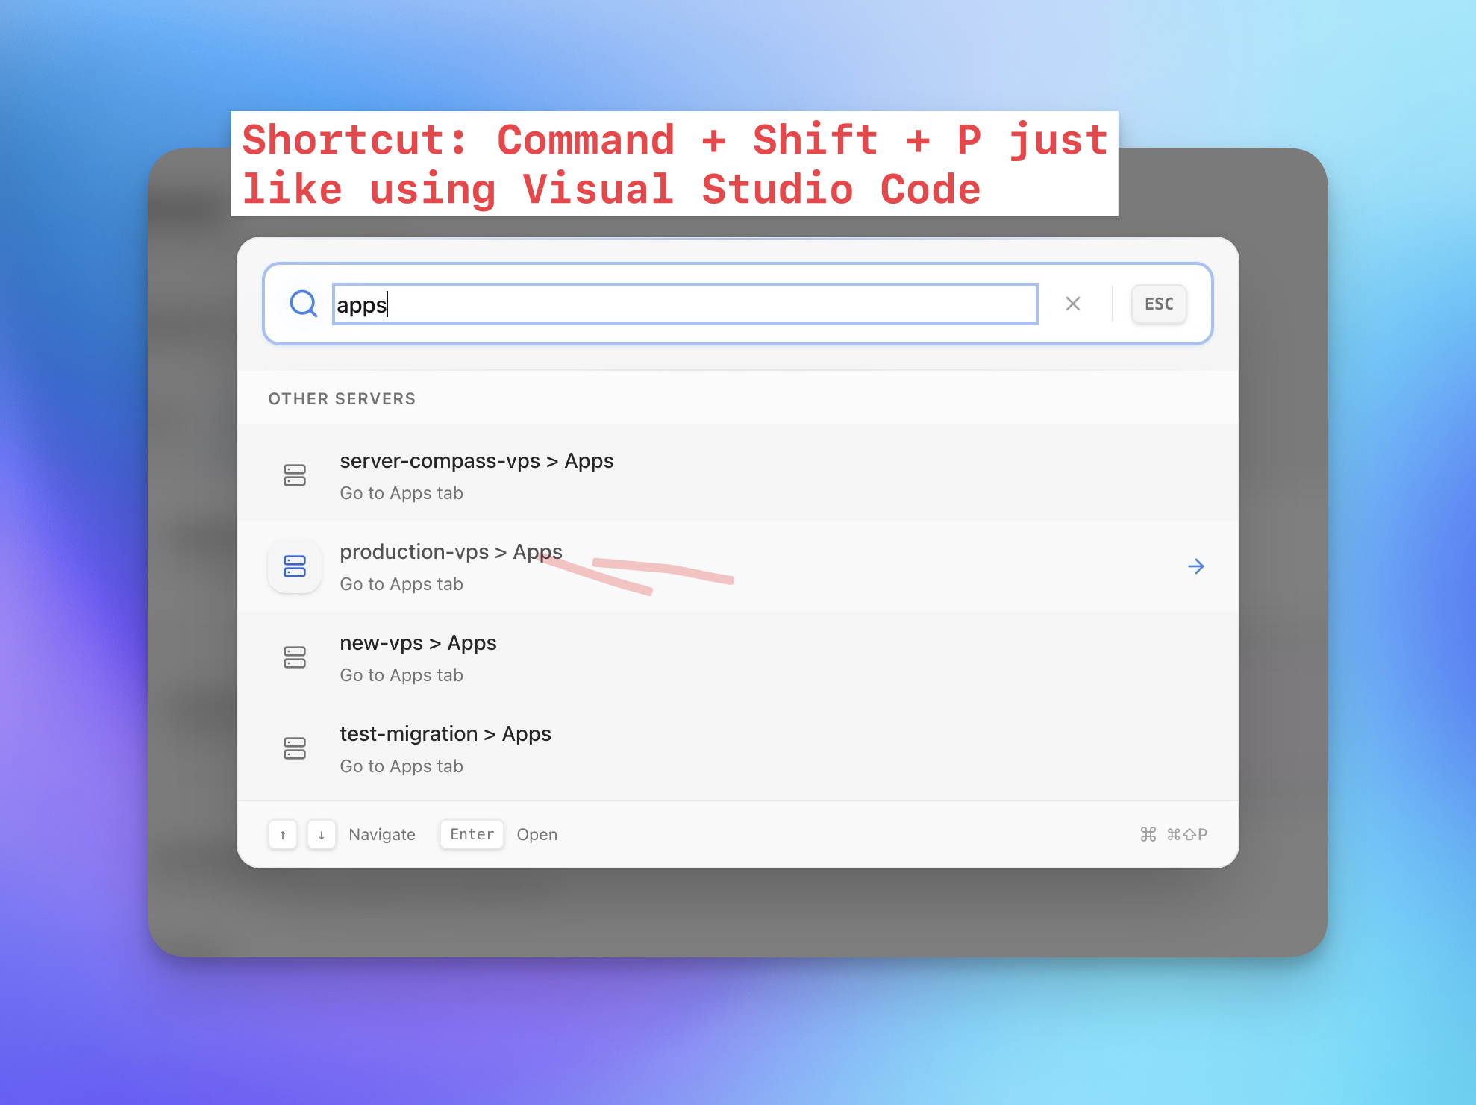This screenshot has width=1476, height=1105.
Task: Open production-vps > Apps result
Action: (x=451, y=552)
